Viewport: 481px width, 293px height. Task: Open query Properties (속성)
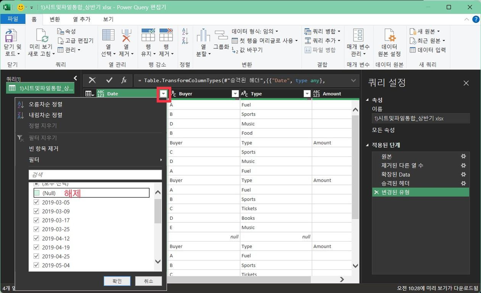(x=66, y=31)
